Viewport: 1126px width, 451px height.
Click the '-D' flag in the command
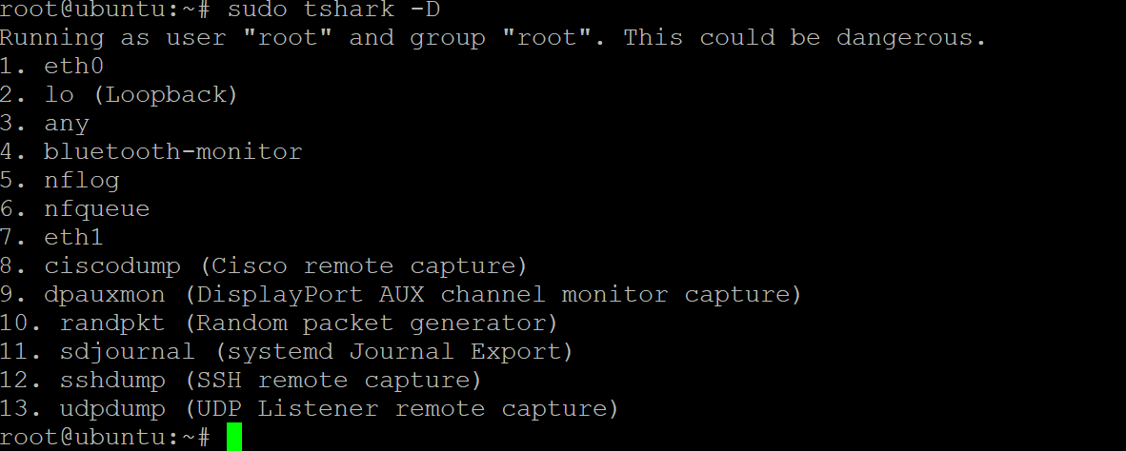425,10
